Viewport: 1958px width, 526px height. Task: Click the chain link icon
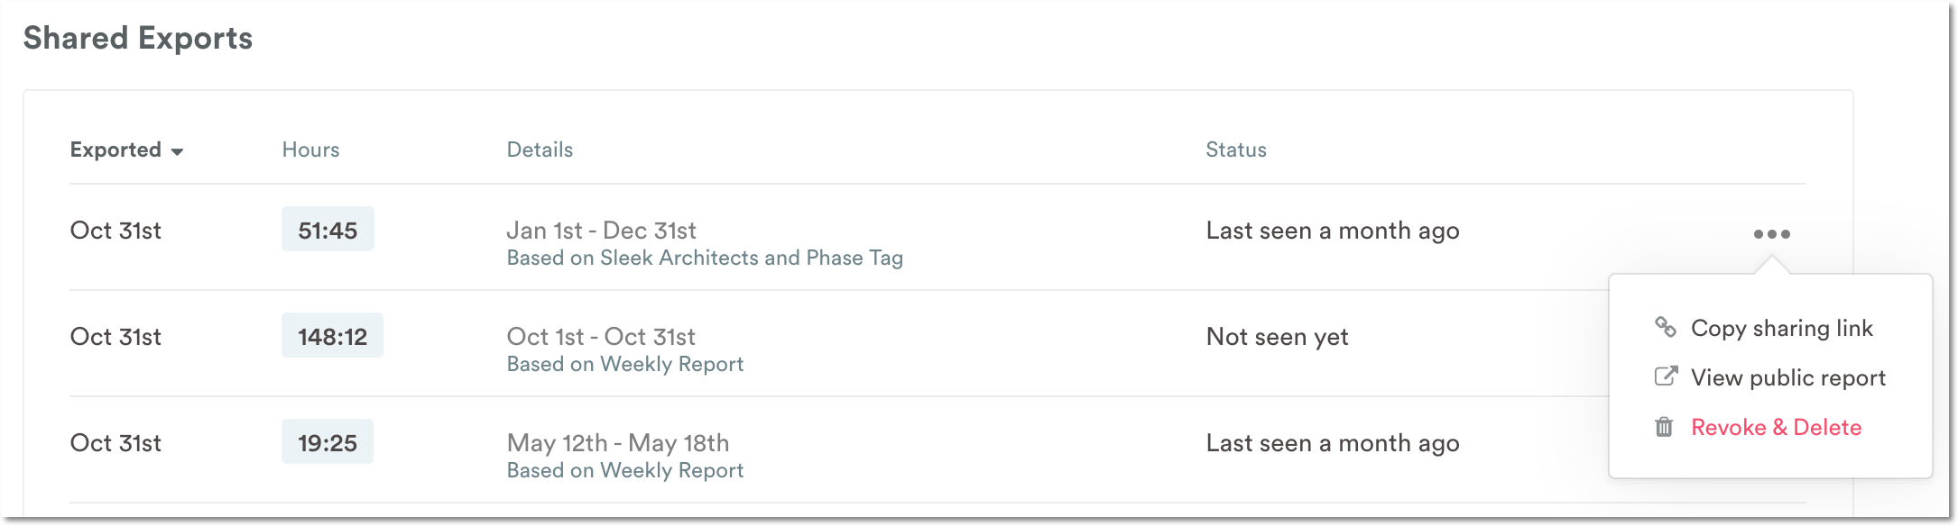click(1666, 327)
